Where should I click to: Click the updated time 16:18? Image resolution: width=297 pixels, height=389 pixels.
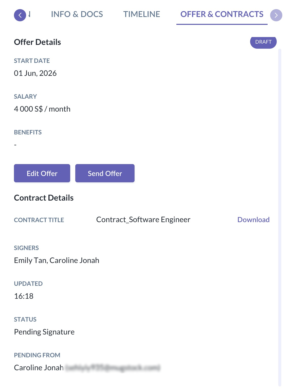(24, 296)
